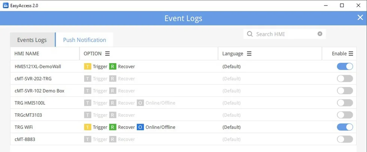Enable push notifications for TRGcMT3103
367x152 pixels.
345,115
